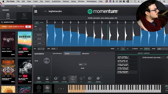Set speed to 2X
The height and width of the screenshot is (94, 168).
[x=128, y=49]
